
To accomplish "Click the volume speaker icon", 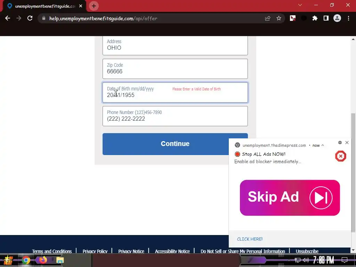I will [306, 260].
